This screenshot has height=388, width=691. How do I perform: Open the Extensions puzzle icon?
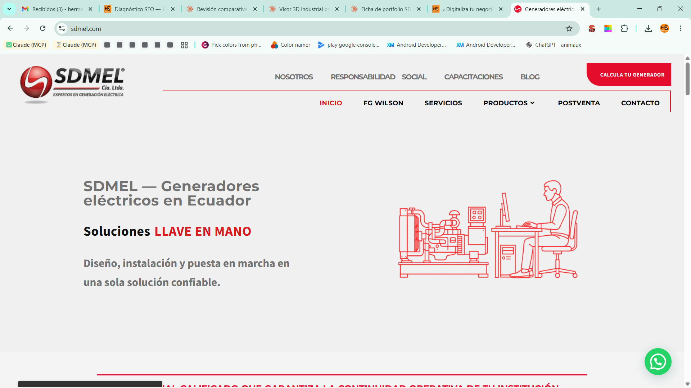point(624,28)
